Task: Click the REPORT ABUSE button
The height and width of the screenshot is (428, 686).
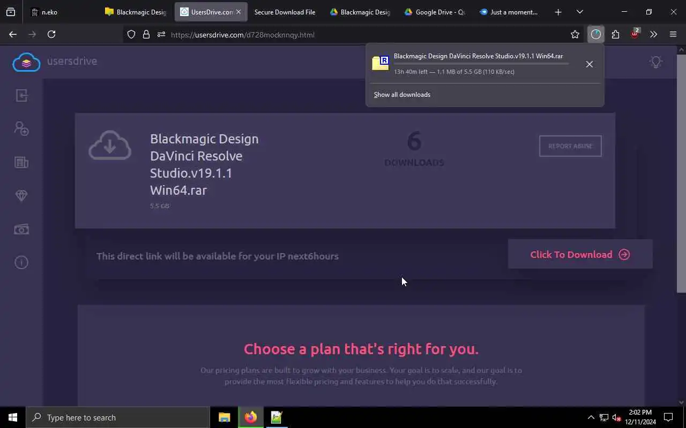Action: tap(570, 146)
